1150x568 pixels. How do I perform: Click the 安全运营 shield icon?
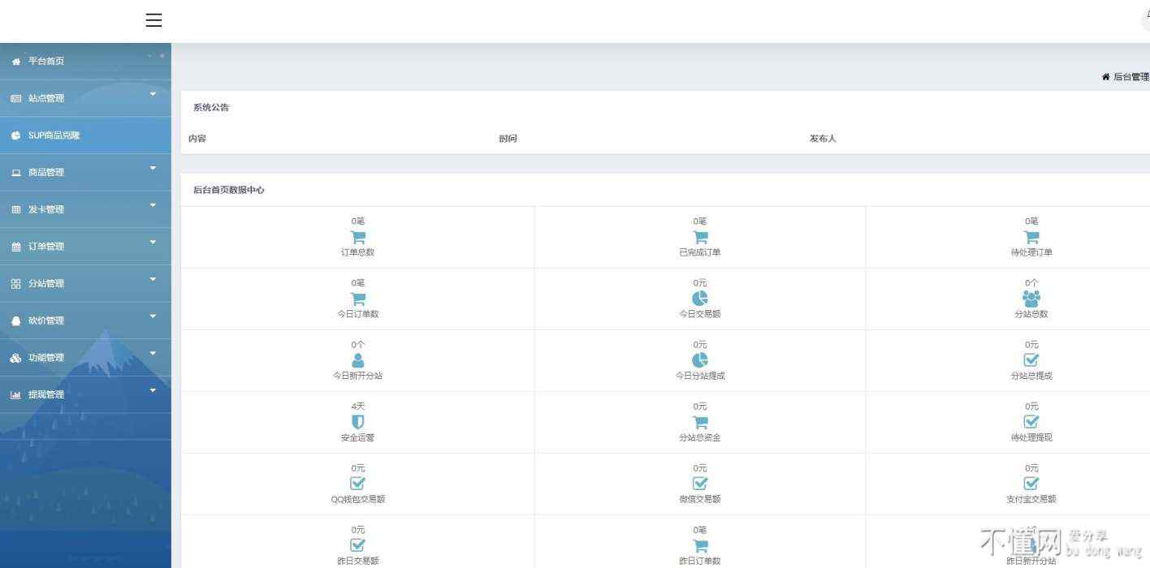pyautogui.click(x=357, y=422)
